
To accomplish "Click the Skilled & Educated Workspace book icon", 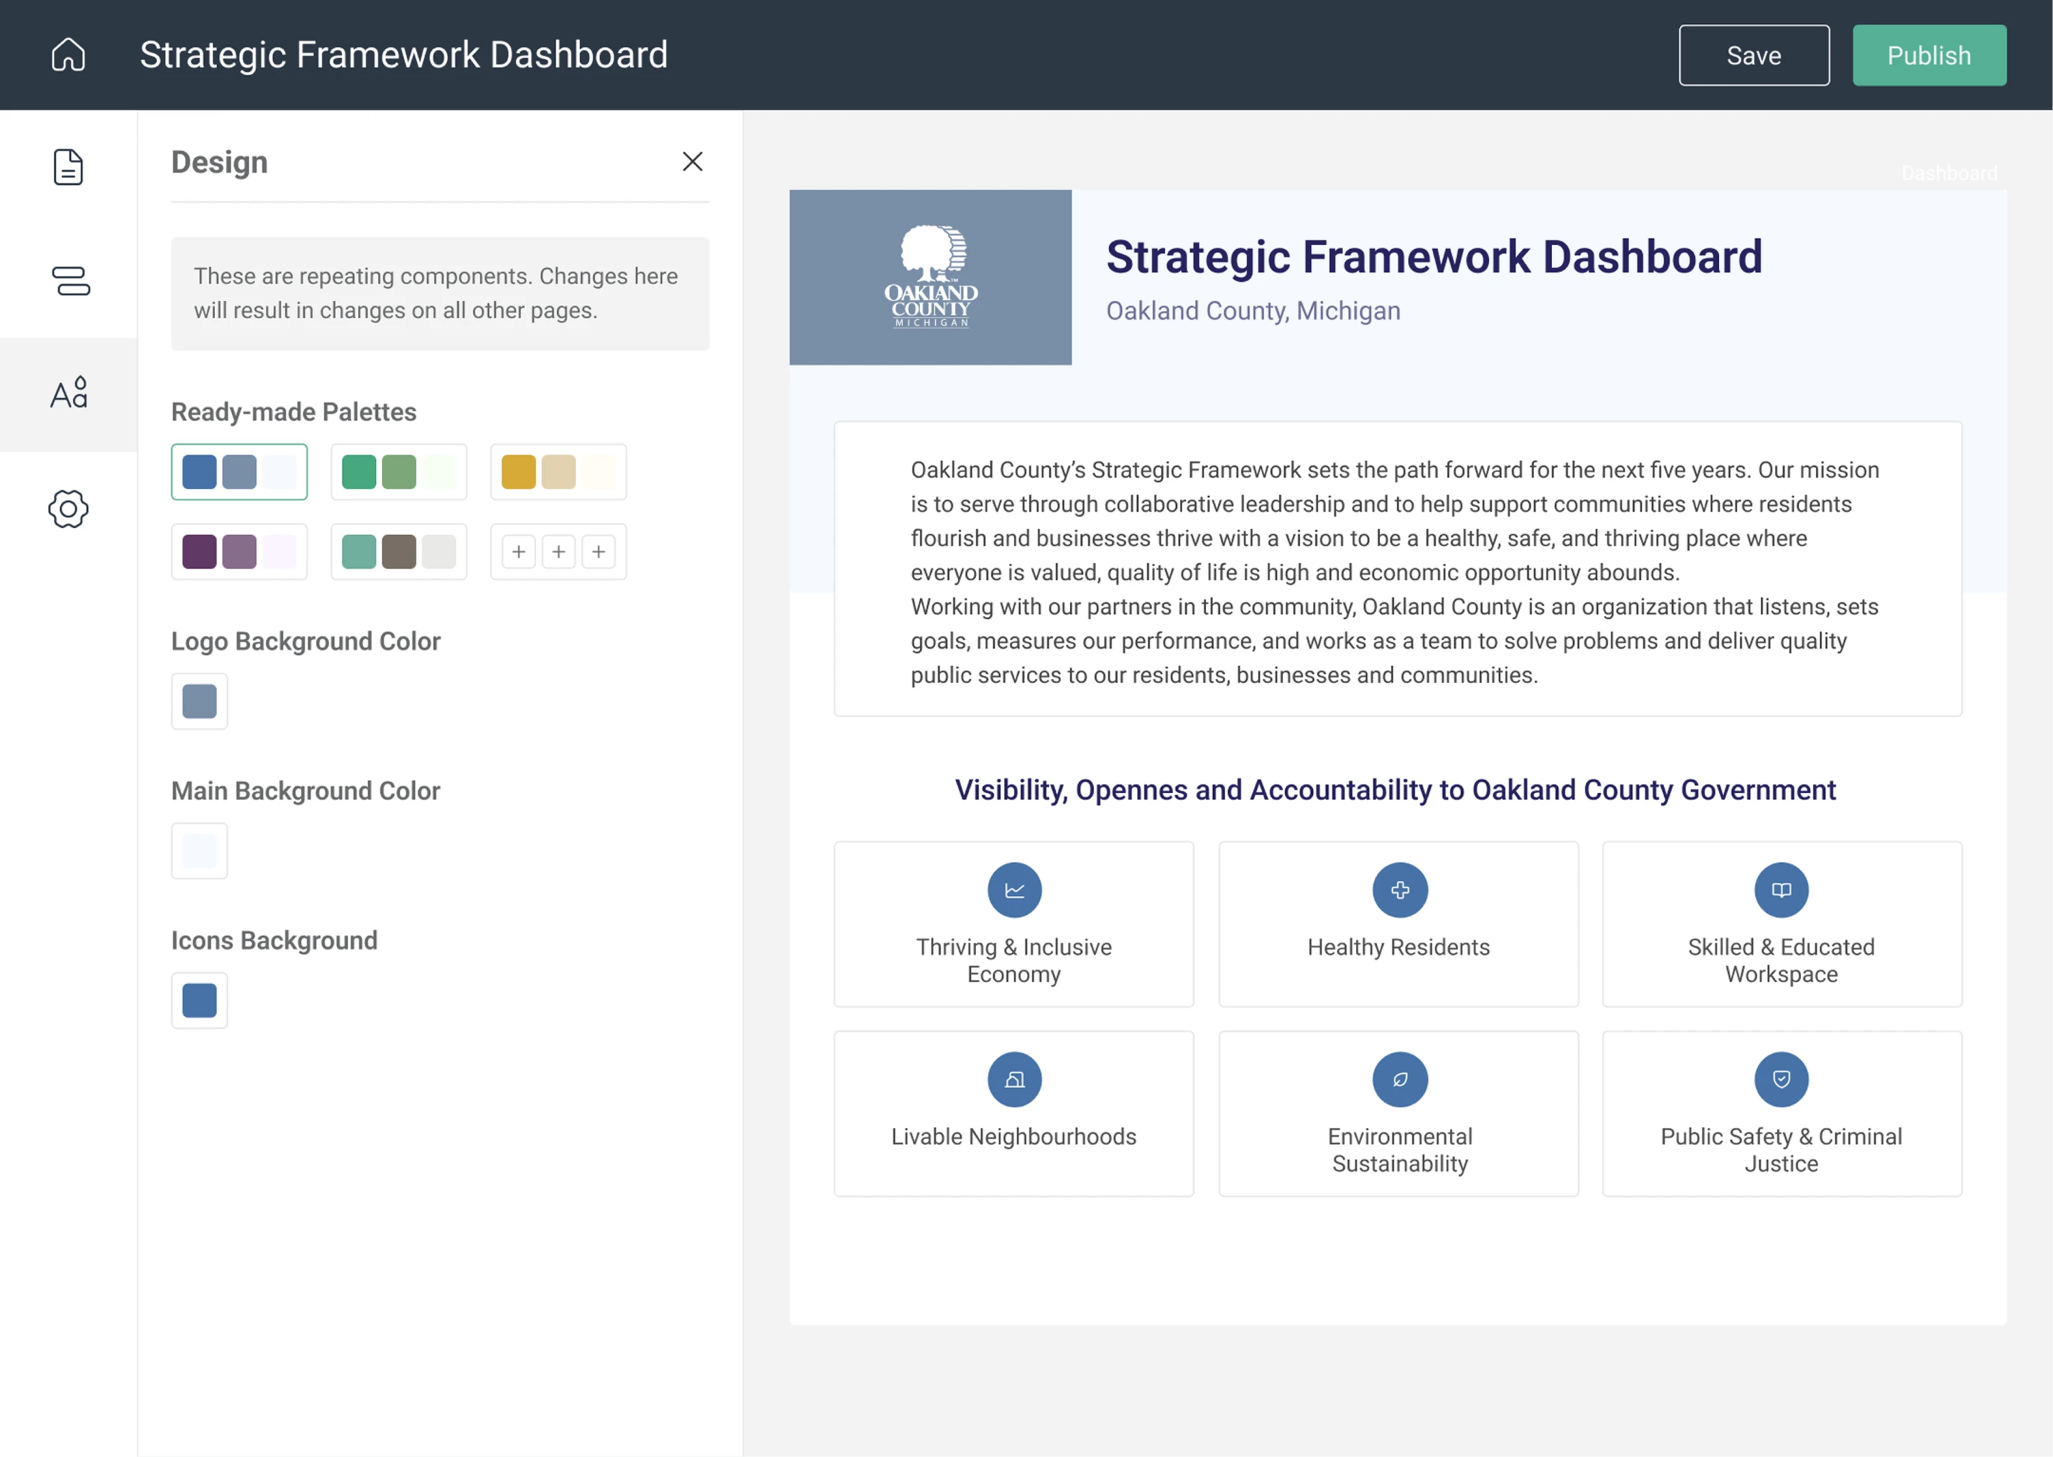I will [x=1781, y=889].
